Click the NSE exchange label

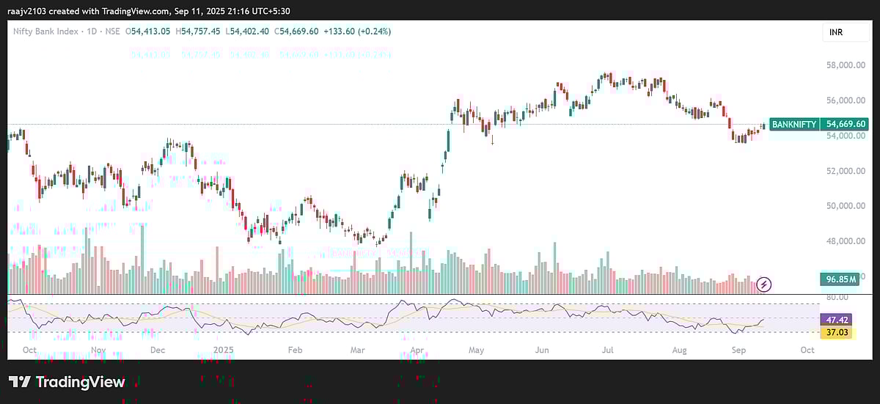(114, 32)
